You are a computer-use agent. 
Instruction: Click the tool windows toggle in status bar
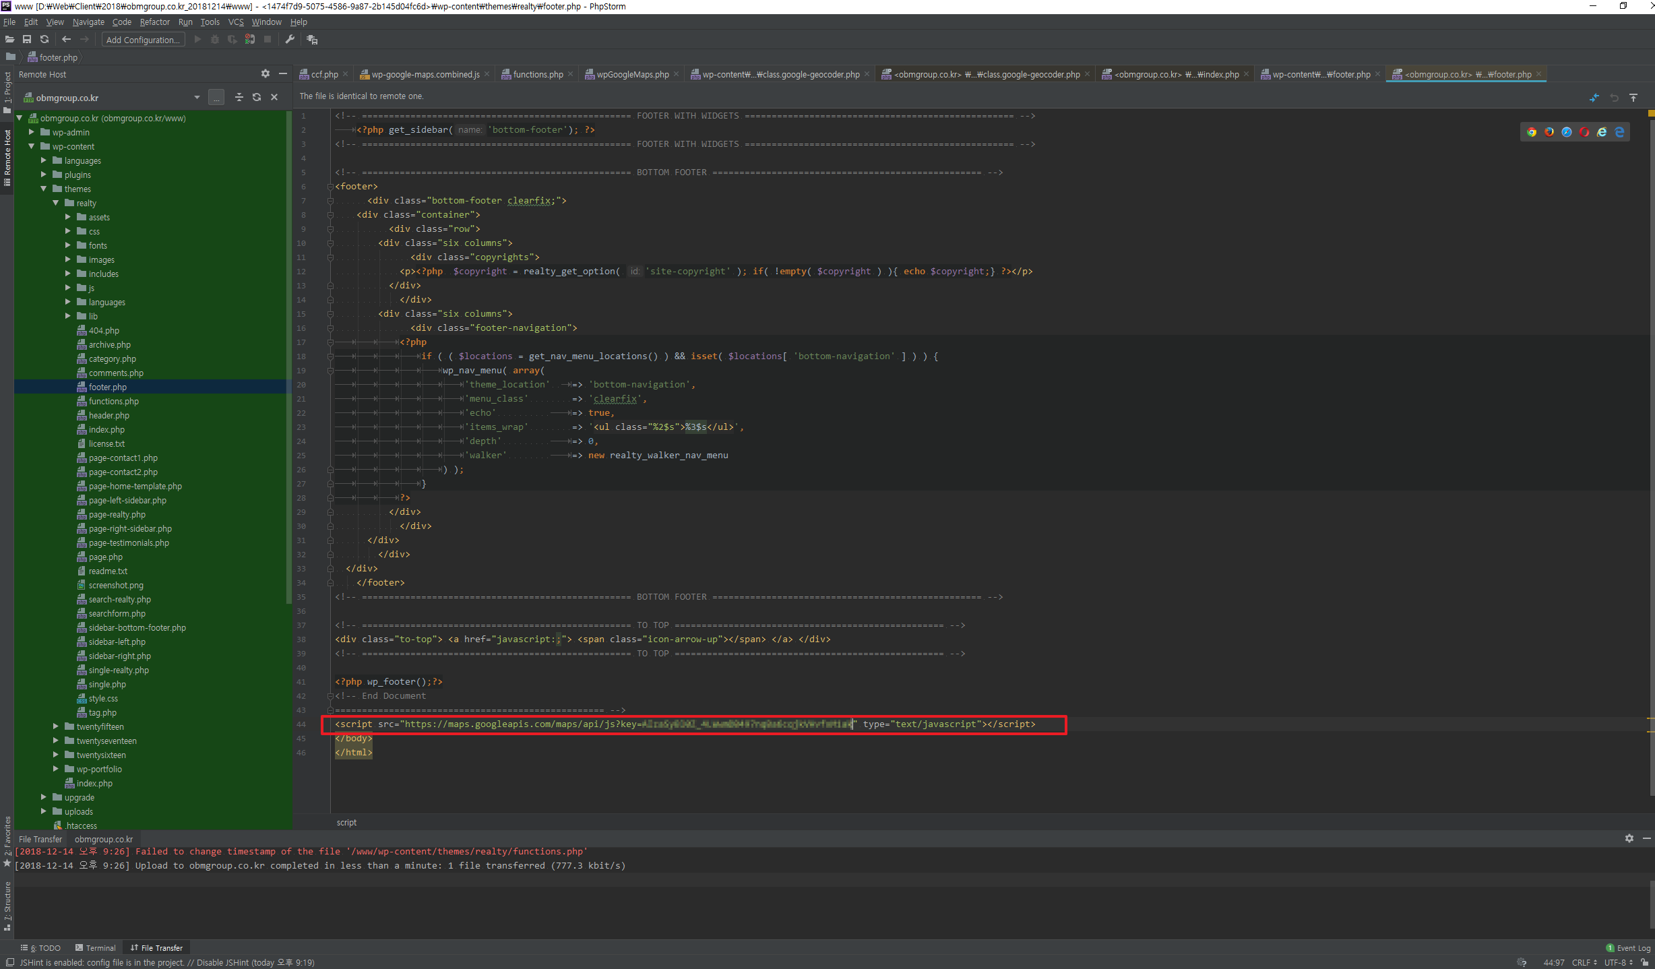9,962
